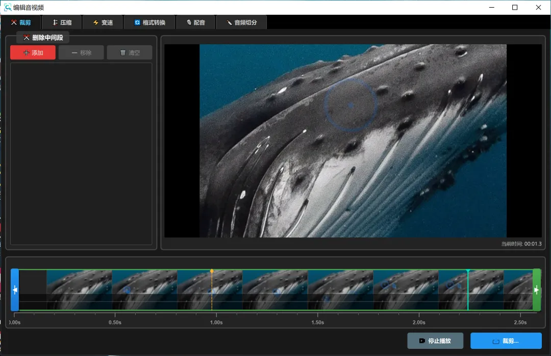
Task: Click the 1.50s mark on the ruler
Action: 317,322
